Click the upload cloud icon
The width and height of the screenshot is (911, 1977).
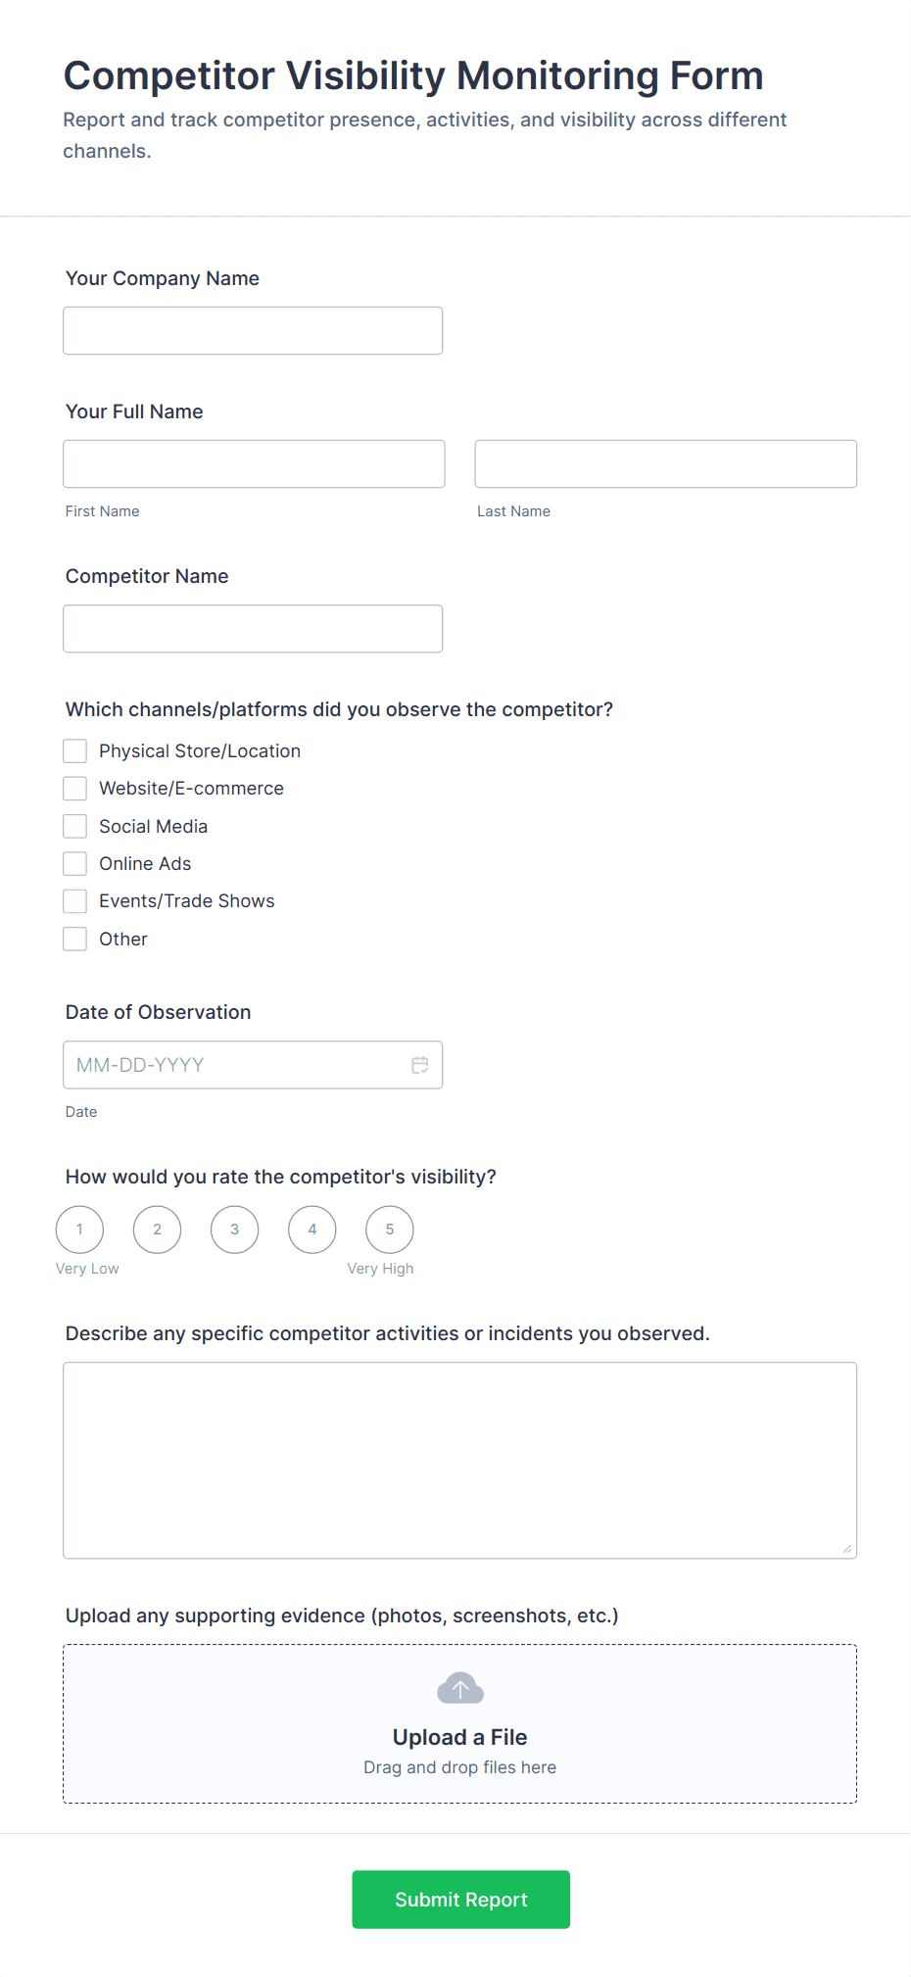[x=459, y=1688]
